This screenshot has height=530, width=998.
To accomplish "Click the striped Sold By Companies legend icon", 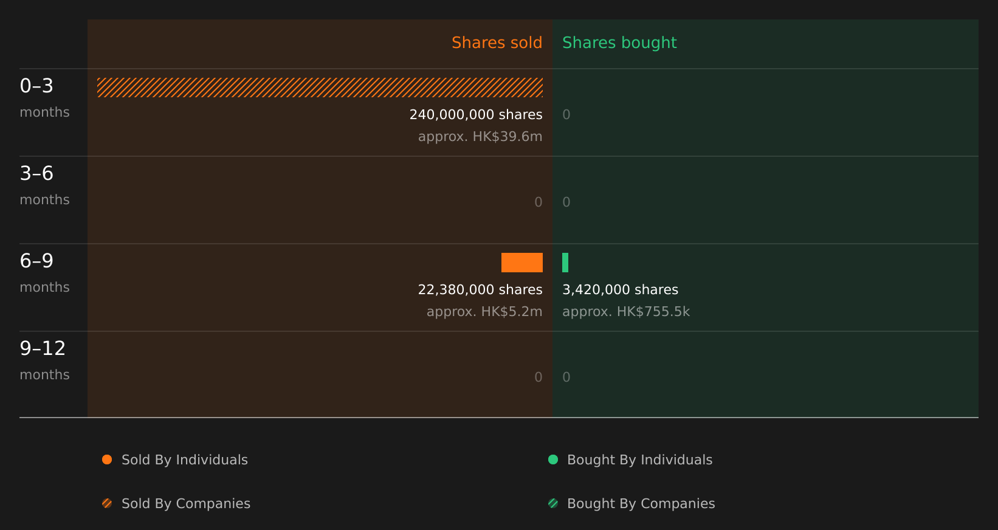I will point(107,503).
